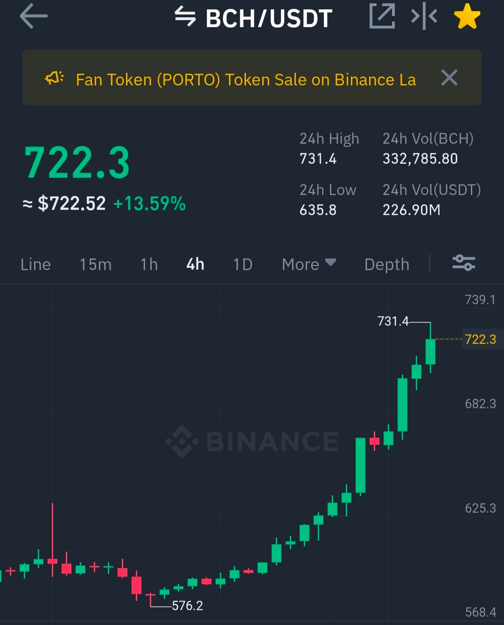Viewport: 504px width, 625px height.
Task: Dismiss the PORTO Token Sale banner
Action: coord(449,77)
